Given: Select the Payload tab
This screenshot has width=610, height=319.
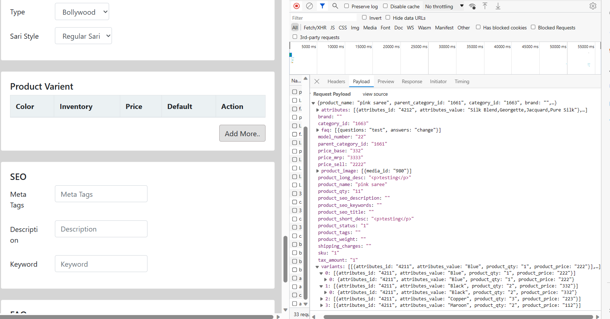Looking at the screenshot, I should (x=361, y=81).
